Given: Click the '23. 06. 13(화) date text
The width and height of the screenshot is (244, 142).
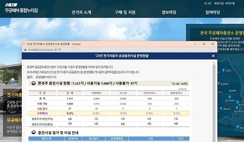Looking at the screenshot, I should click(179, 84).
